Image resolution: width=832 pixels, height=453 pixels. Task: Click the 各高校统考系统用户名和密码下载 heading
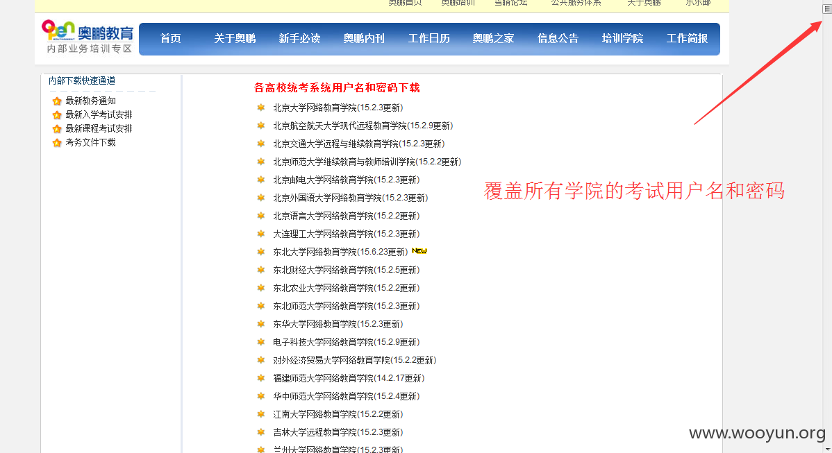(337, 88)
